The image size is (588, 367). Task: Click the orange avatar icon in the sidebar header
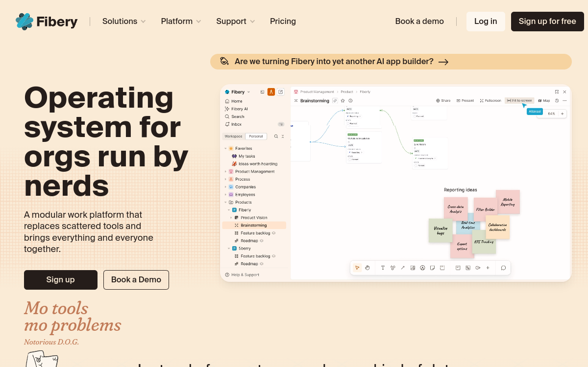tap(271, 92)
